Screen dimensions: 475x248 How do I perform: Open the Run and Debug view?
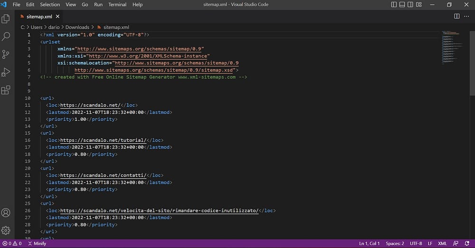pos(6,72)
